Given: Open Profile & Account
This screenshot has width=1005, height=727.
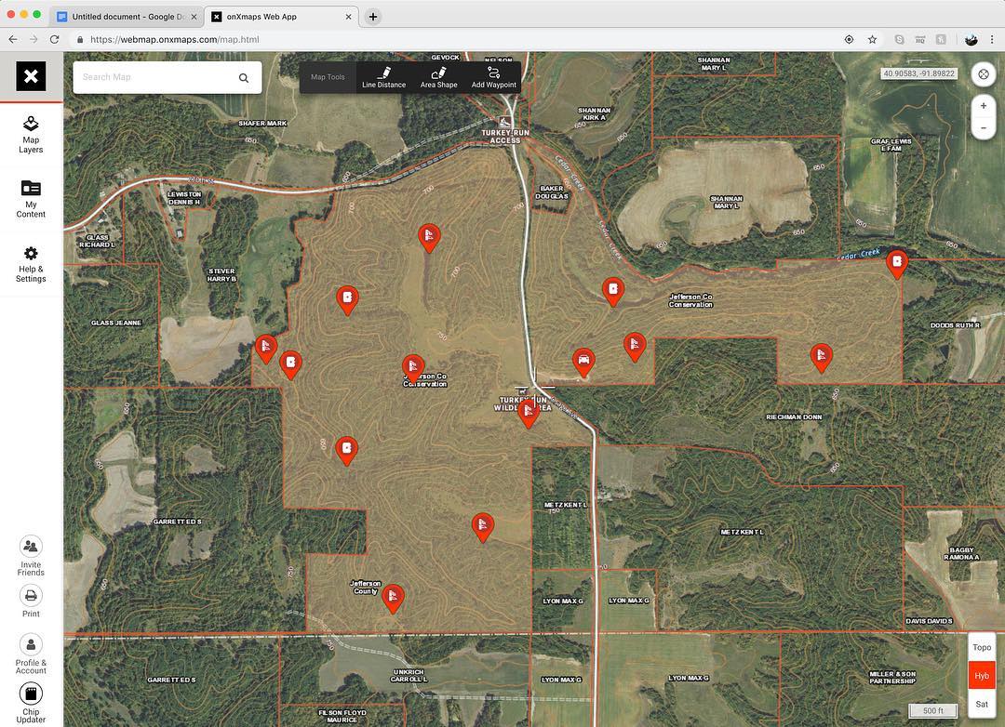Looking at the screenshot, I should click(31, 652).
